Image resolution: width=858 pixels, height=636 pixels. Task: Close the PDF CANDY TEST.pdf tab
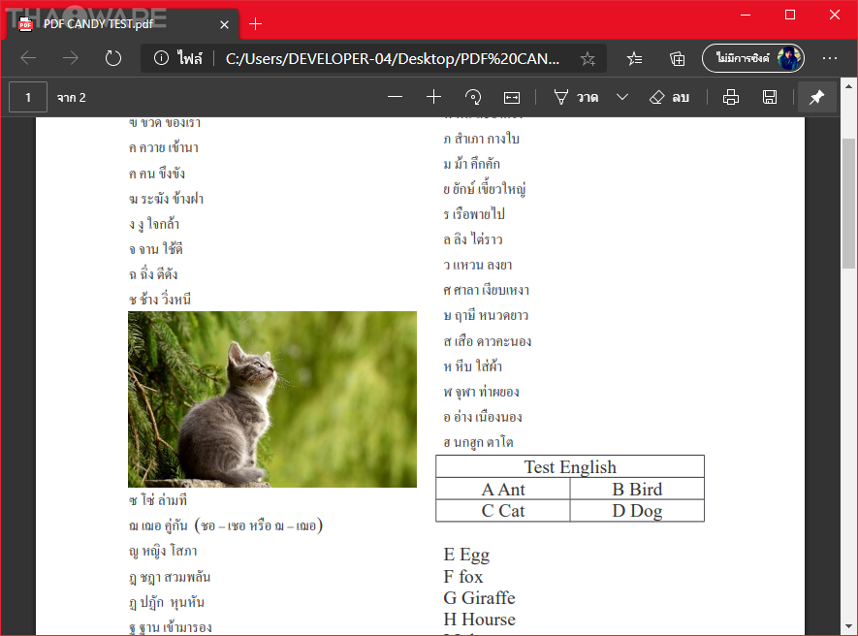[224, 23]
